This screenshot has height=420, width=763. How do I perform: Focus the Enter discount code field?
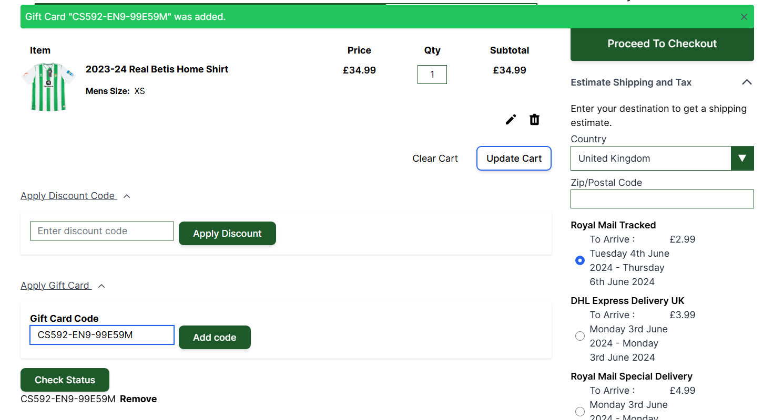pos(102,231)
